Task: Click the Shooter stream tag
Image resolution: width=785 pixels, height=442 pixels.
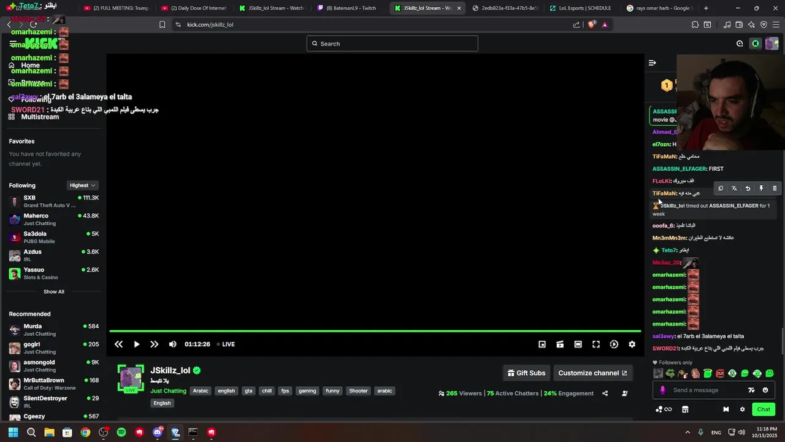Action: (x=358, y=391)
